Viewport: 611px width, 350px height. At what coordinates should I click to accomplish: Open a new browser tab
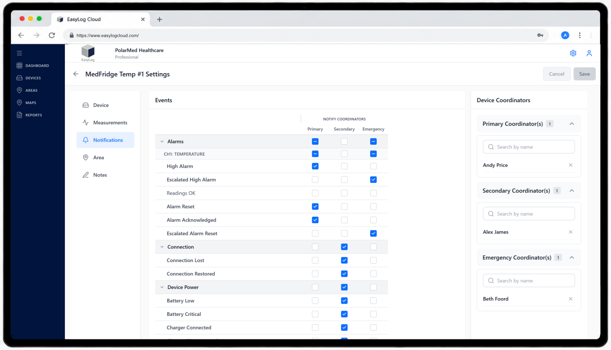160,19
